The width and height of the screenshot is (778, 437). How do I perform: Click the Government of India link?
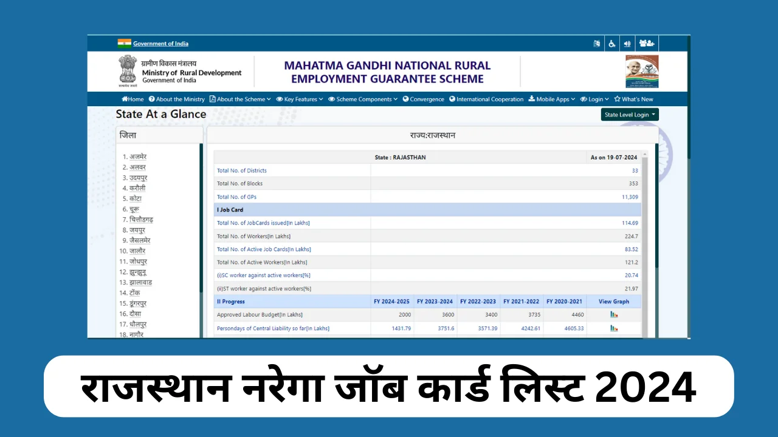(160, 44)
